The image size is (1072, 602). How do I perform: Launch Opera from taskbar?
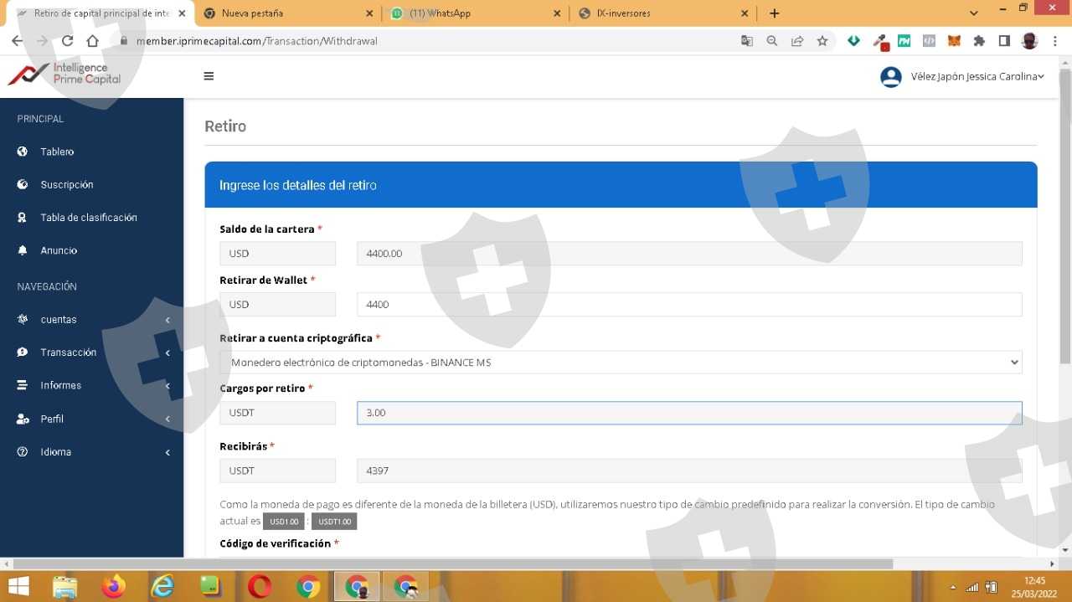(x=260, y=587)
